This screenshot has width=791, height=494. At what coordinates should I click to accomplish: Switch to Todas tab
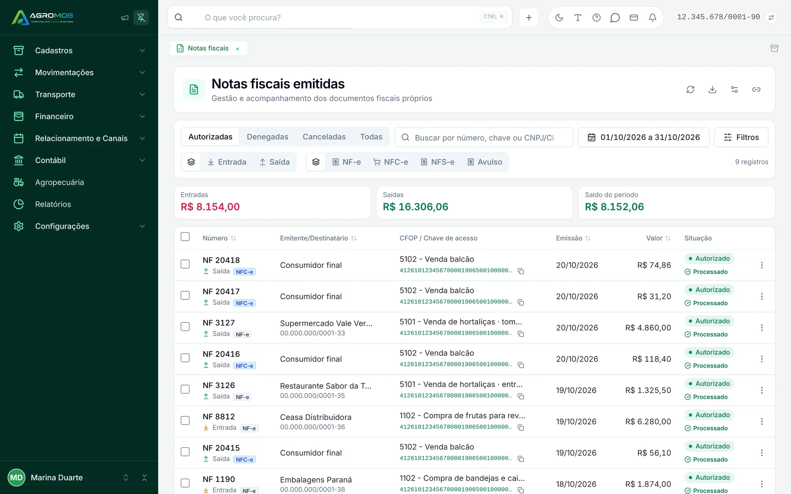371,137
